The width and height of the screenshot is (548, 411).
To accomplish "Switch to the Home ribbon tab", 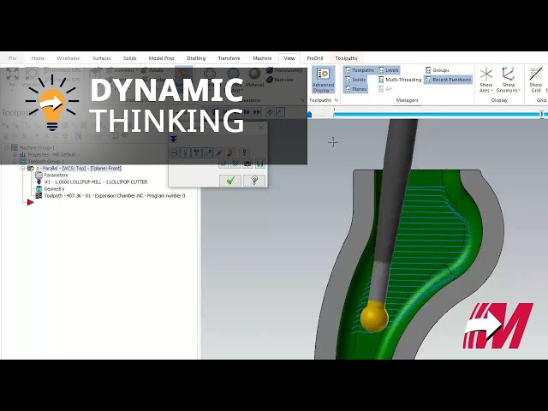I will (x=38, y=58).
